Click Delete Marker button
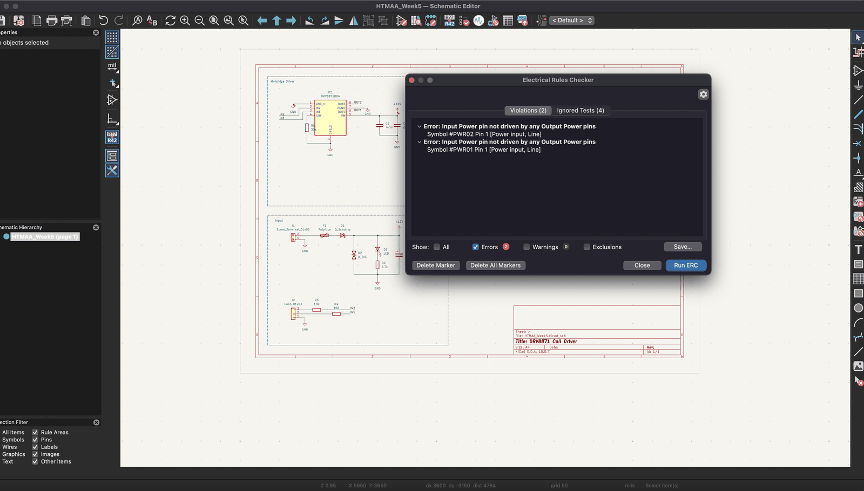This screenshot has width=864, height=491. click(x=436, y=265)
